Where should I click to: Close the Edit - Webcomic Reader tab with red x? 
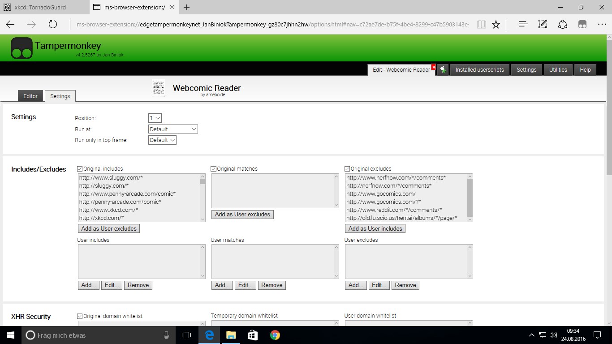(433, 67)
